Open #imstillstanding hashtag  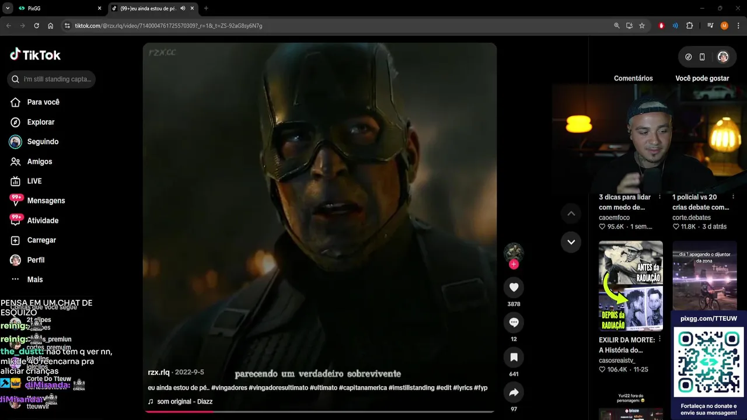tap(411, 388)
